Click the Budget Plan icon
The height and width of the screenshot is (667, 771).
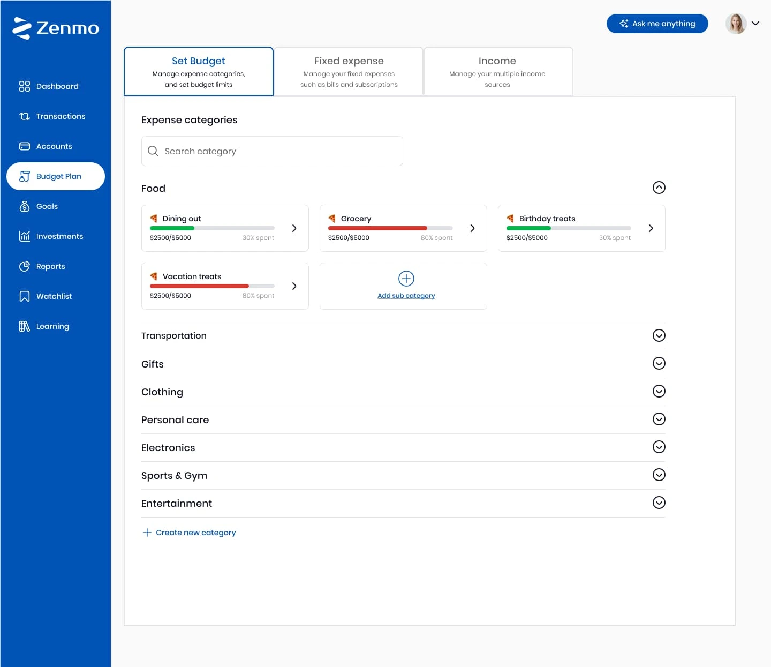coord(25,176)
